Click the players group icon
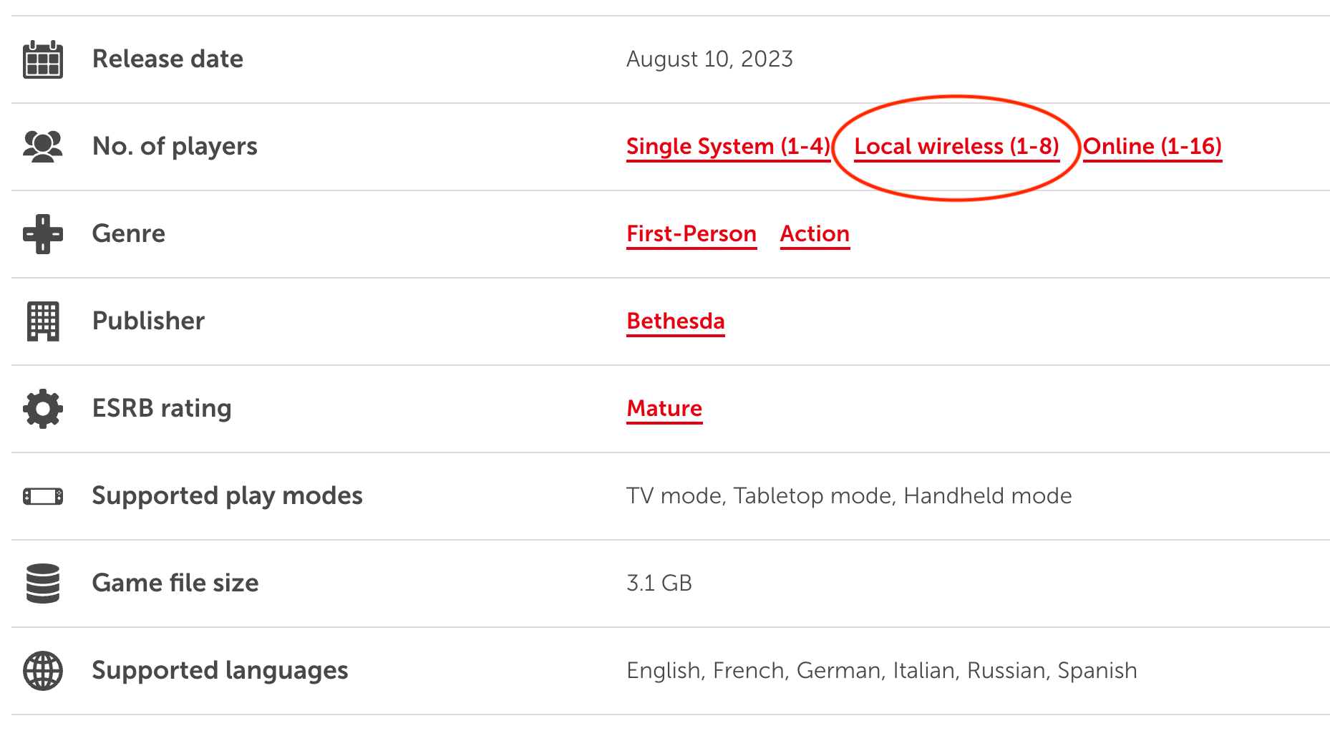Image resolution: width=1330 pixels, height=736 pixels. (x=43, y=147)
